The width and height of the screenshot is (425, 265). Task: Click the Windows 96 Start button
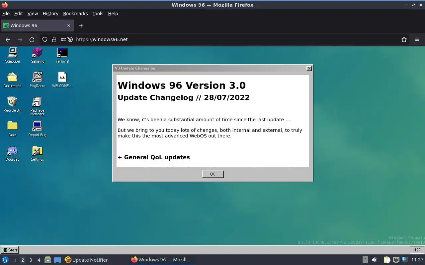(10, 250)
